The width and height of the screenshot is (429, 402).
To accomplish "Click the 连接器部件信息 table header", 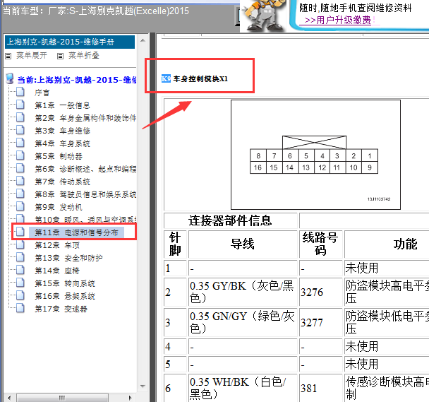I will [230, 220].
